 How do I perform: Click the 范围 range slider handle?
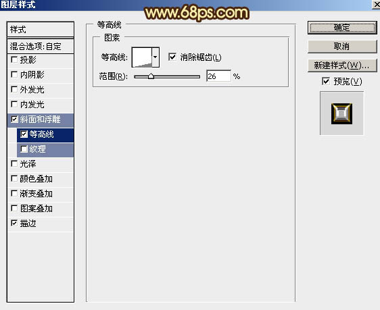pyautogui.click(x=151, y=76)
